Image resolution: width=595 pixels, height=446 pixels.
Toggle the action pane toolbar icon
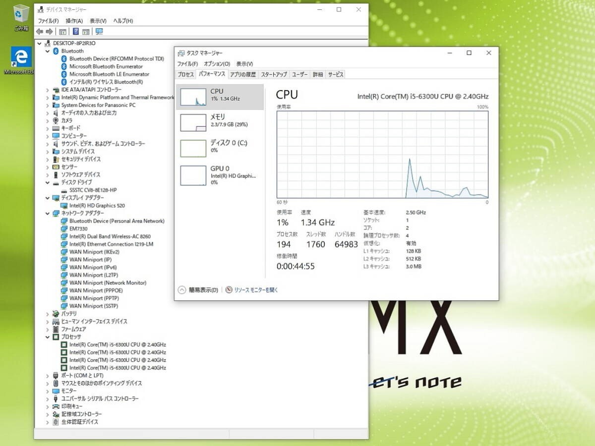click(x=86, y=32)
